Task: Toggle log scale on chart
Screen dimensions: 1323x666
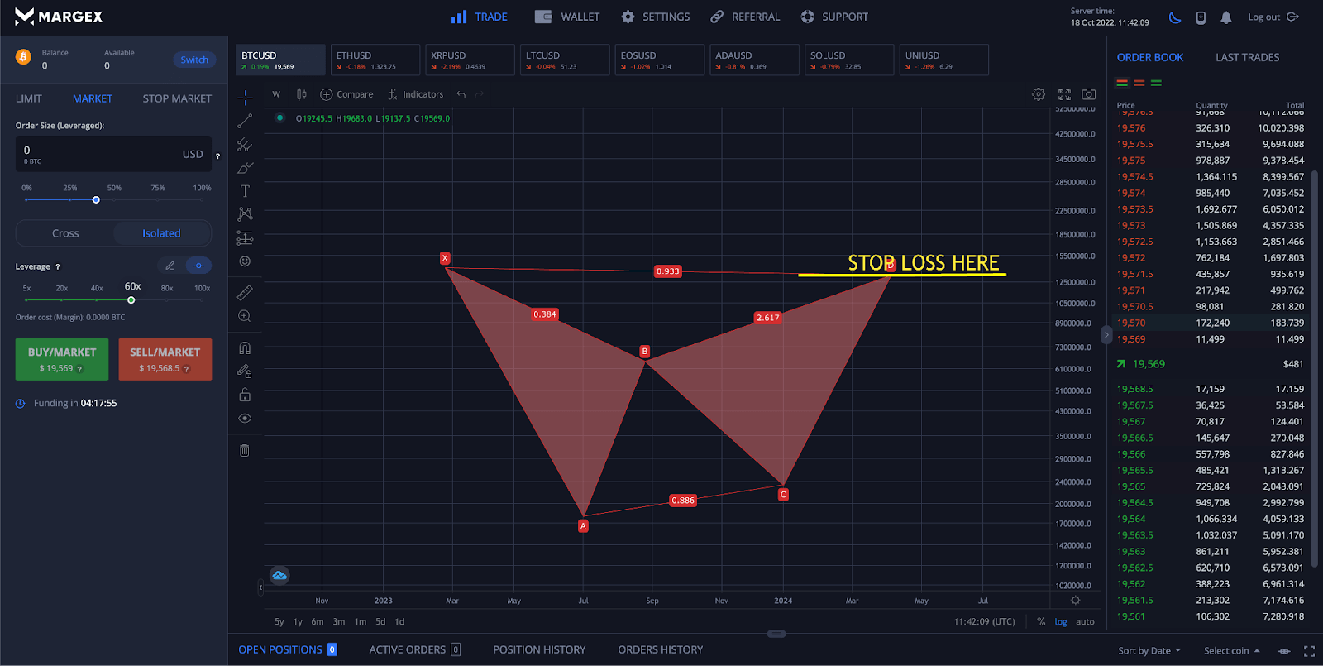Action: (1060, 621)
